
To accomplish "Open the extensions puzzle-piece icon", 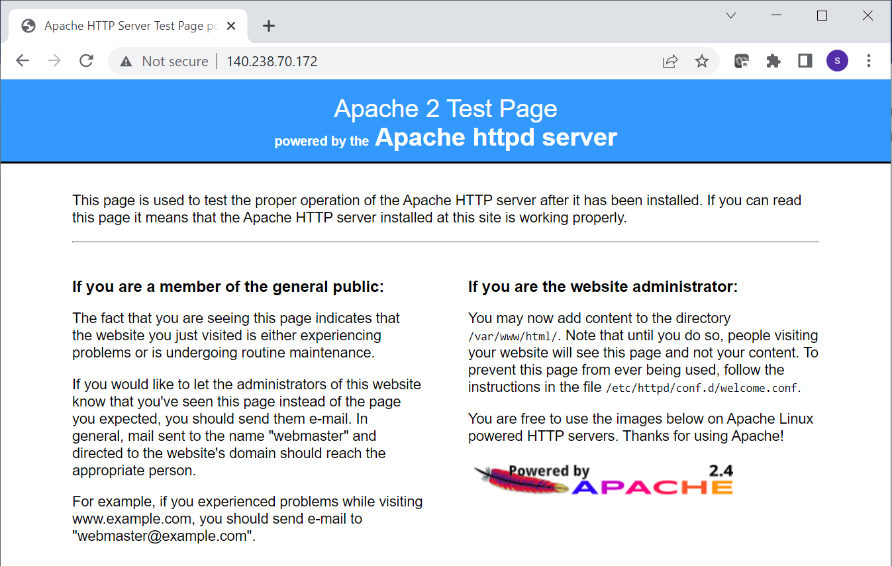I will pyautogui.click(x=773, y=60).
